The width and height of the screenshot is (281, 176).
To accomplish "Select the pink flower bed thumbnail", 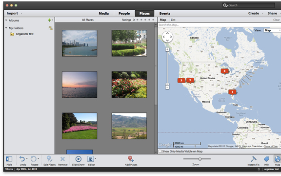I will (x=80, y=126).
